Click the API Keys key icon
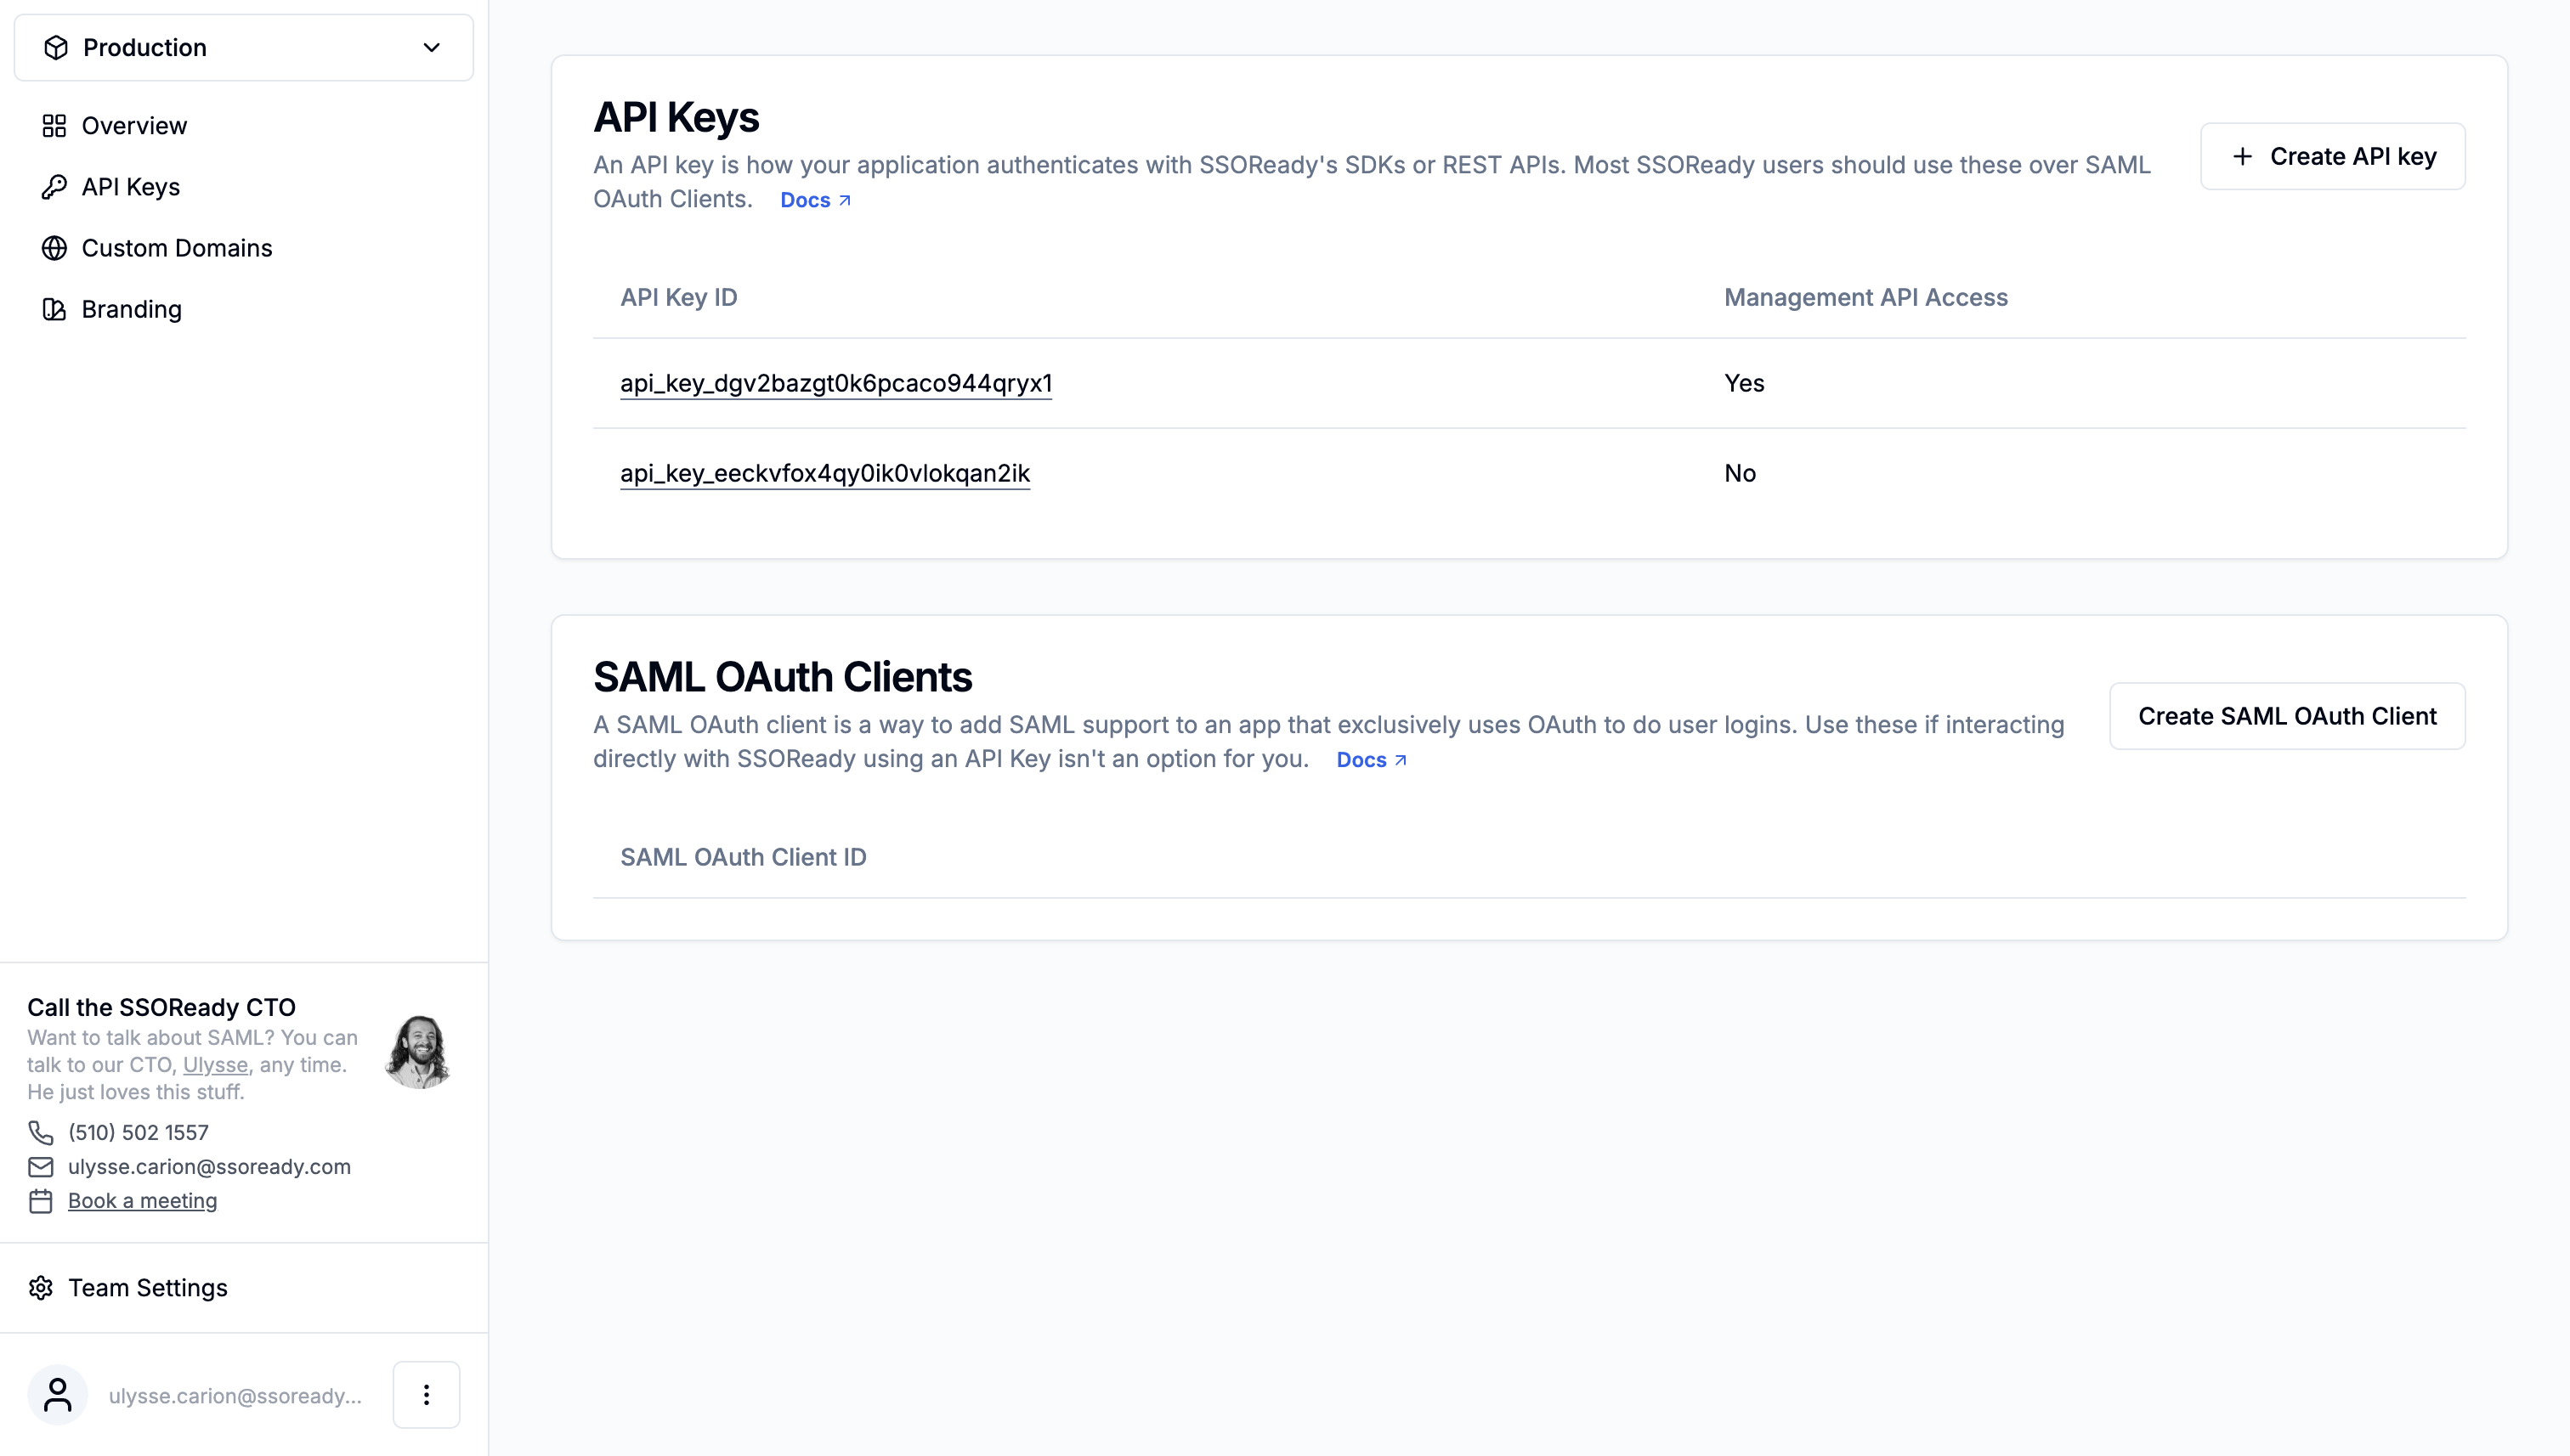The width and height of the screenshot is (2570, 1456). (x=54, y=187)
